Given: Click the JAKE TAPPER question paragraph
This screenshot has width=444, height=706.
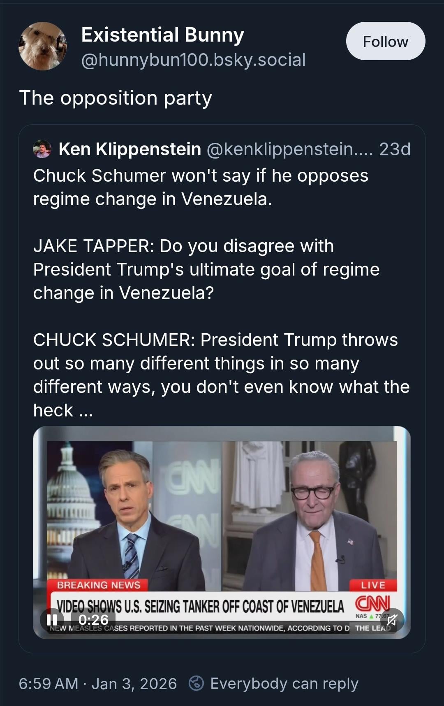Looking at the screenshot, I should (206, 269).
